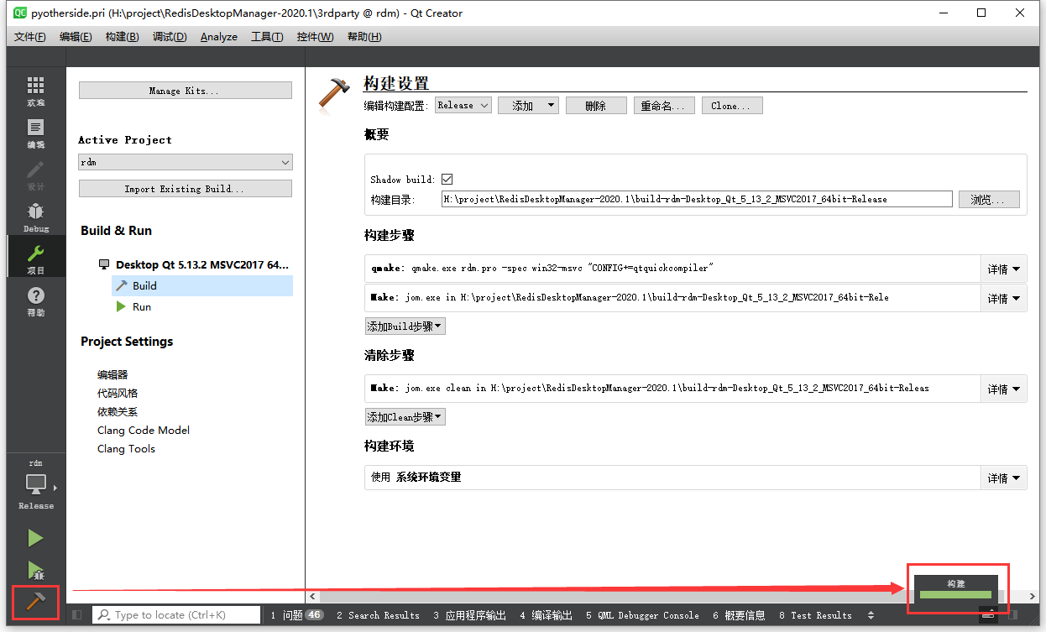Viewport: 1046px width, 632px height.
Task: Click the hammer Build icon
Action: click(34, 602)
